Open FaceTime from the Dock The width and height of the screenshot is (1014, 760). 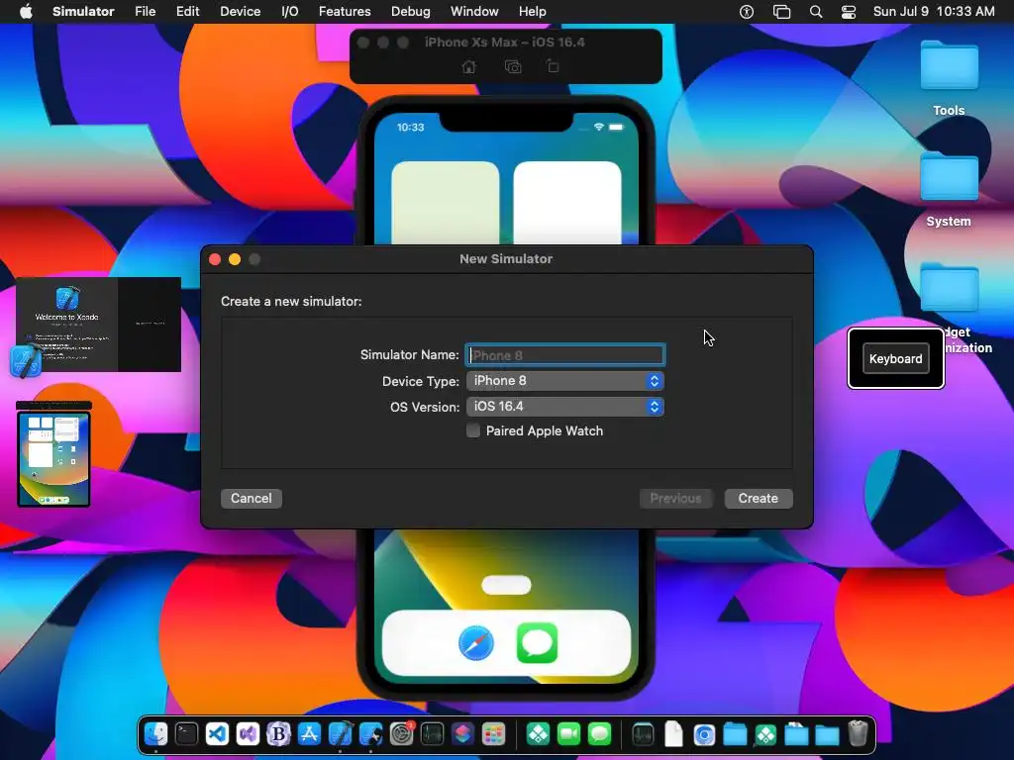click(x=569, y=734)
